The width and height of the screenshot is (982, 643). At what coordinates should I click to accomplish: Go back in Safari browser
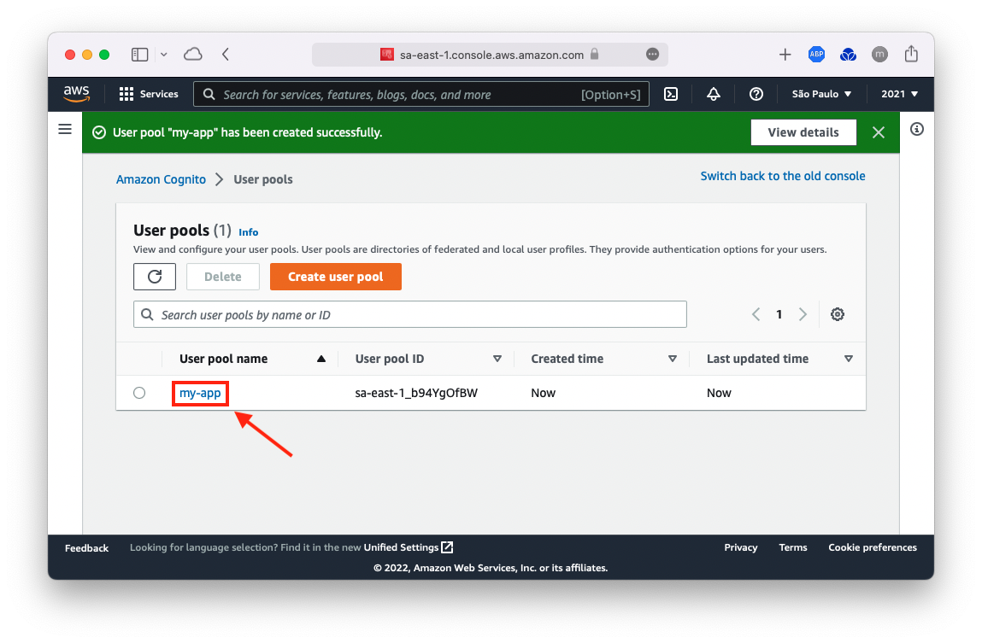(226, 55)
